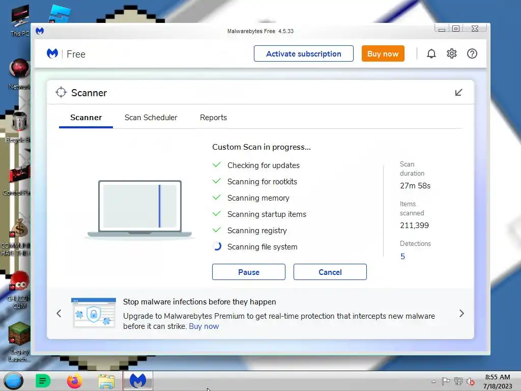Click the Scanner crosshair icon
The width and height of the screenshot is (521, 391).
[x=61, y=93]
